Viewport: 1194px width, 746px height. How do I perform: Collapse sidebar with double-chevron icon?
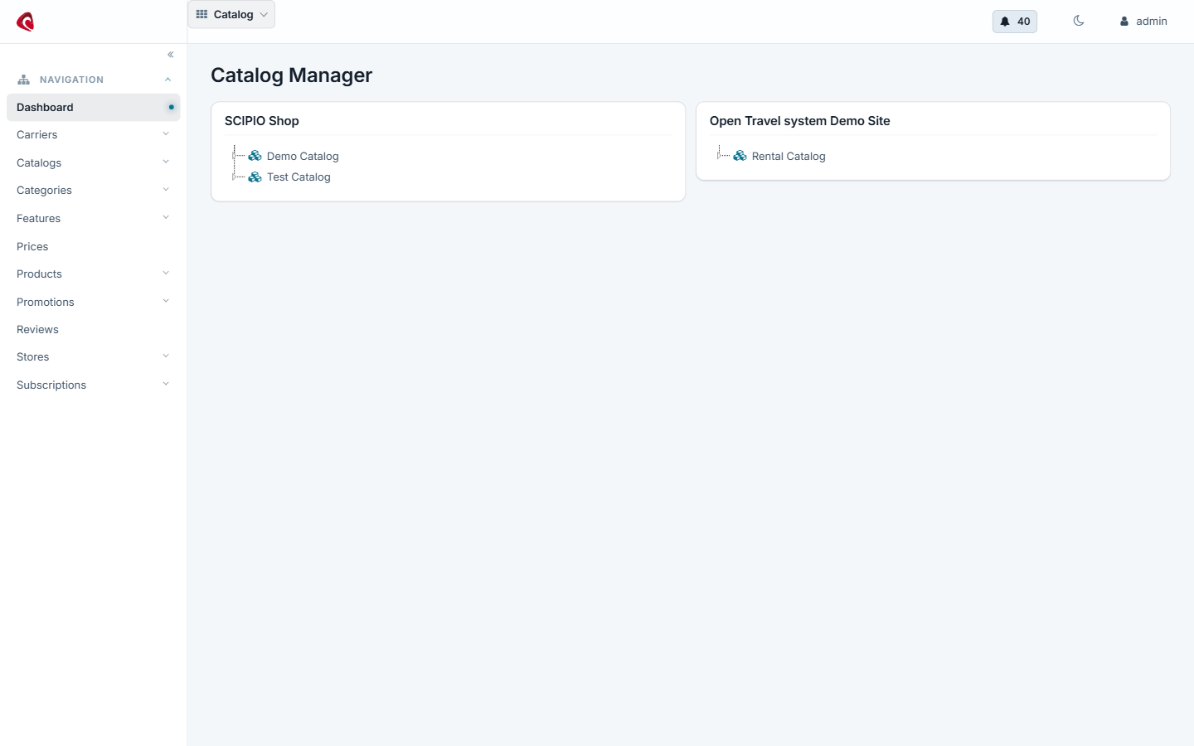click(x=171, y=55)
